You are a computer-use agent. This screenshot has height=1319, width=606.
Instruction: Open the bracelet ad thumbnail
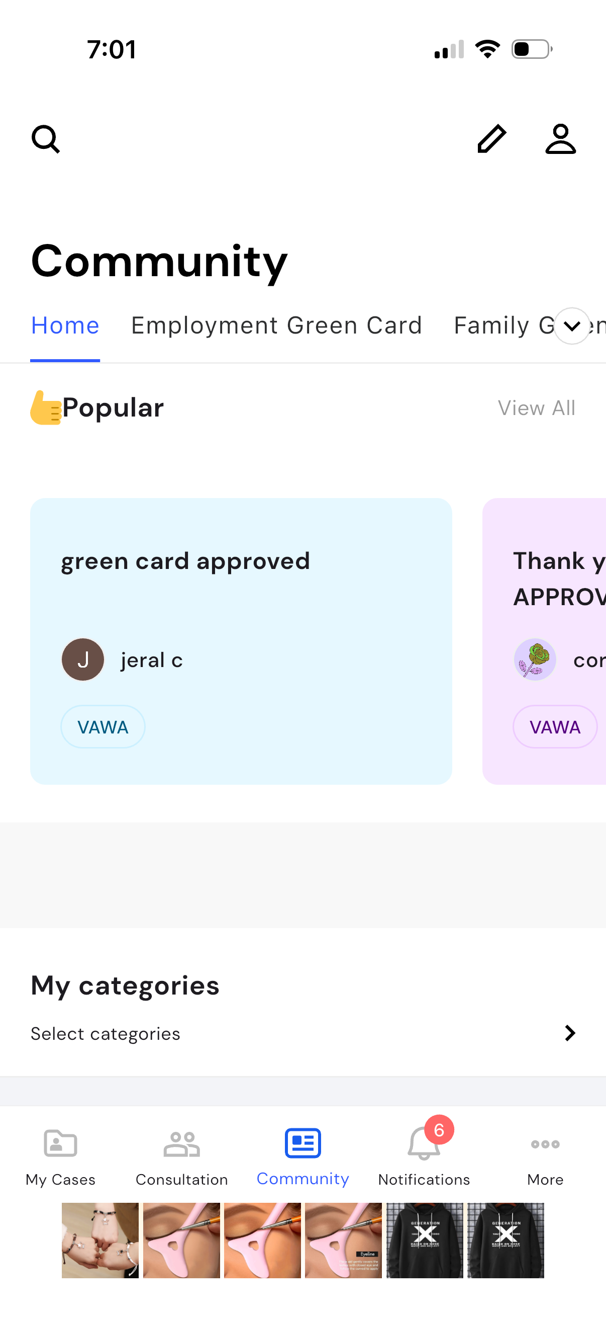100,1240
